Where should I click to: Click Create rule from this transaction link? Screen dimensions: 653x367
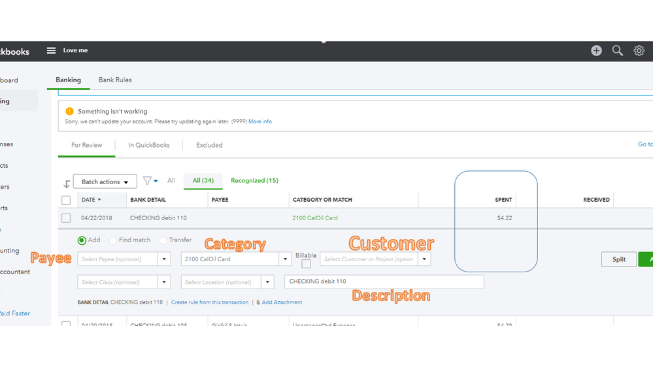tap(210, 302)
